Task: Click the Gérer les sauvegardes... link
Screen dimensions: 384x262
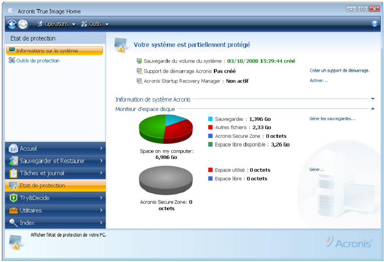Action: click(x=332, y=118)
